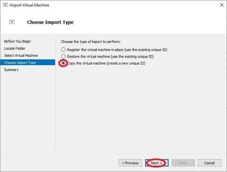Select Copy the virtual machine radio button
This screenshot has width=227, height=172.
[63, 63]
